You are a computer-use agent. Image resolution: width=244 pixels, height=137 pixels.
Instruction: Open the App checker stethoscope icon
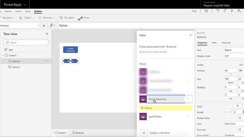click(x=206, y=11)
